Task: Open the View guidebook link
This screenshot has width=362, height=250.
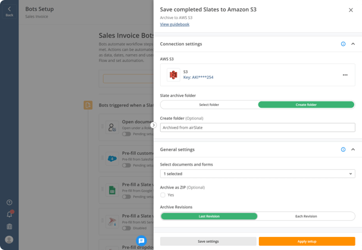Action: 174,24
